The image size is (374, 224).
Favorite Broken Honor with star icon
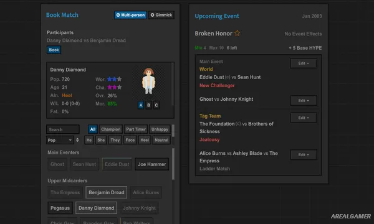coord(237,33)
